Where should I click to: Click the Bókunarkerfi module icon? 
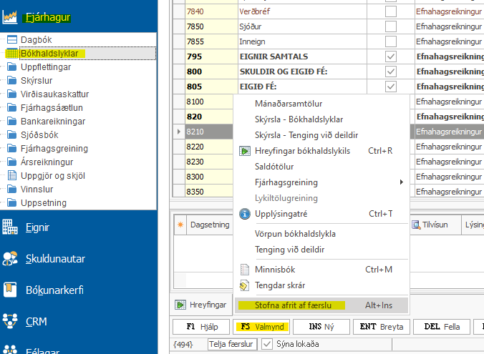coord(10,290)
